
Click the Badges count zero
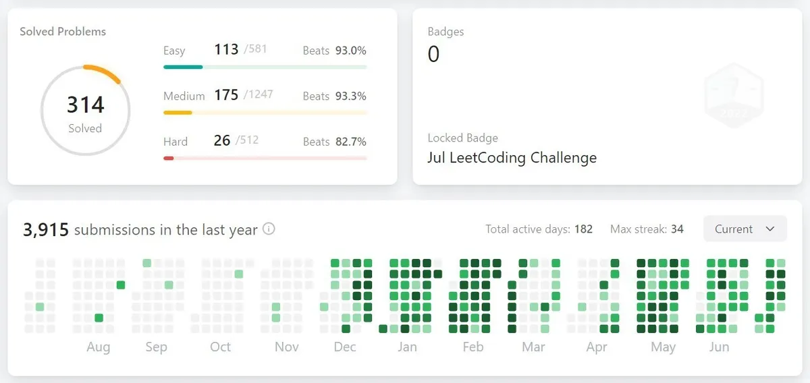point(434,54)
